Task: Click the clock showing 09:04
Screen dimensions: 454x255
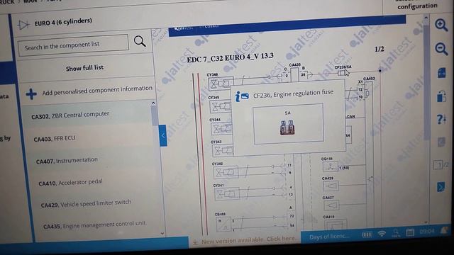Action: click(427, 232)
